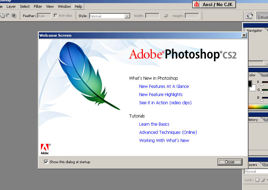Viewport: 268px width, 190px height.
Task: Open New Features At A Glance link
Action: tap(164, 86)
